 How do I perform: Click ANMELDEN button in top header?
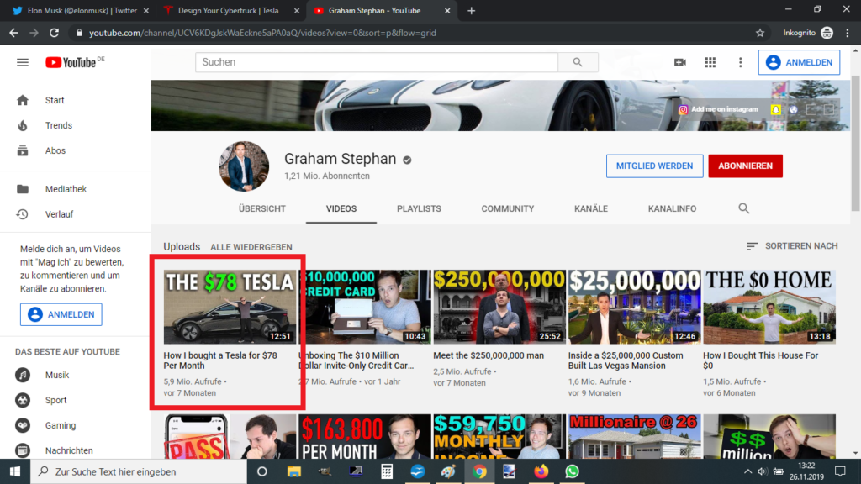[x=799, y=62]
